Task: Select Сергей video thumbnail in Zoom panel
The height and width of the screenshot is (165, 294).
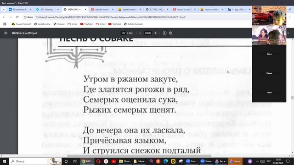Action: point(269,16)
